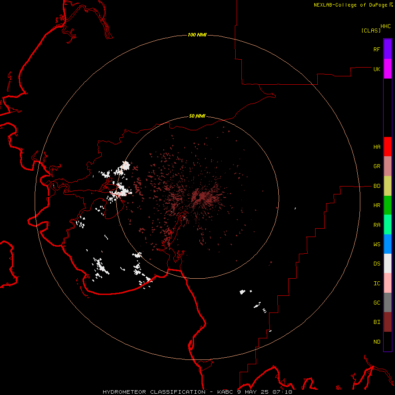Click the 'ND' legend label

pos(377,341)
